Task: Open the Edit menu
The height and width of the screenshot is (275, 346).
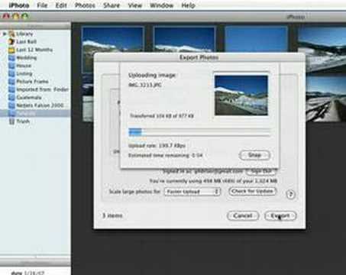Action: click(x=61, y=5)
